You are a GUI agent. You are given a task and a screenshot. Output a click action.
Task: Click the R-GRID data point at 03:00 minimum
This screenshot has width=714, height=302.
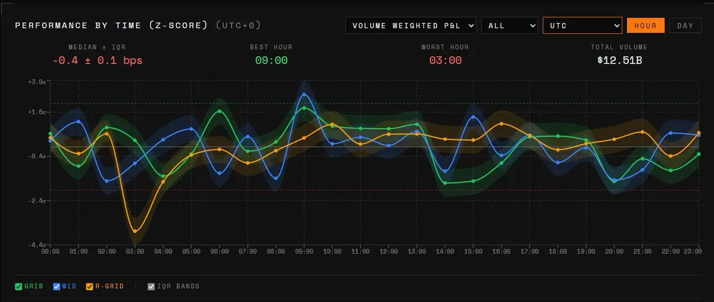(x=135, y=231)
